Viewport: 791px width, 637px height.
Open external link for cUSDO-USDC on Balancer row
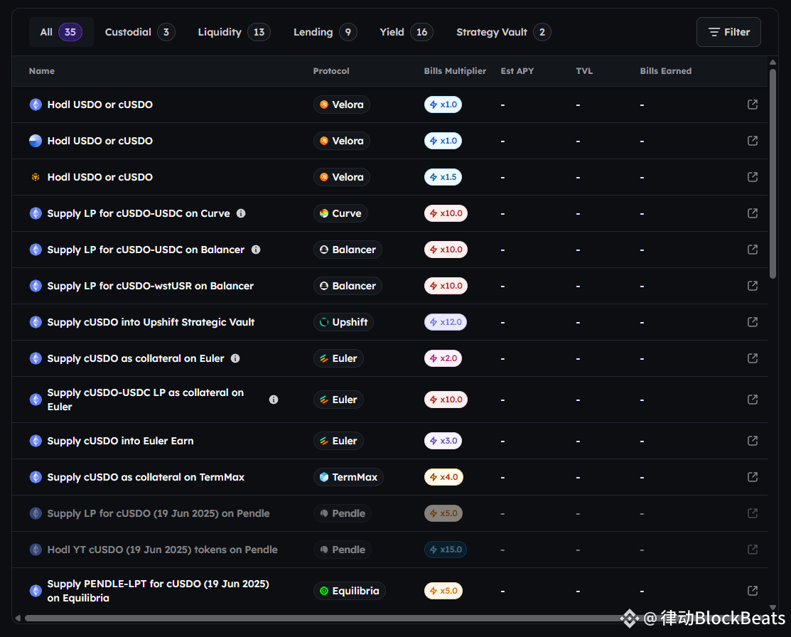[x=752, y=250]
